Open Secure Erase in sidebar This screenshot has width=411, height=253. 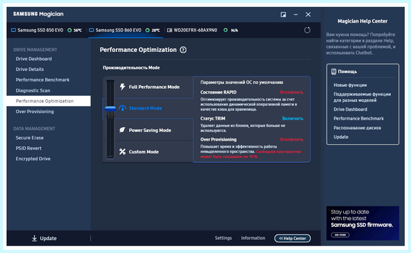click(29, 137)
